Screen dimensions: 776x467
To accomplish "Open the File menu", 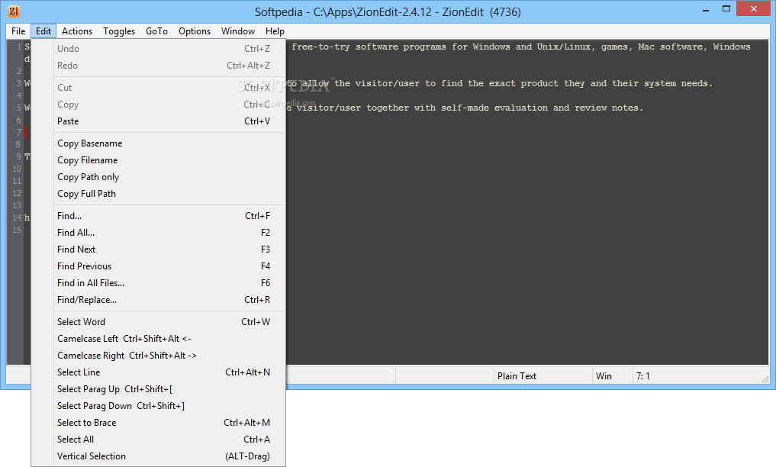I will (x=18, y=31).
